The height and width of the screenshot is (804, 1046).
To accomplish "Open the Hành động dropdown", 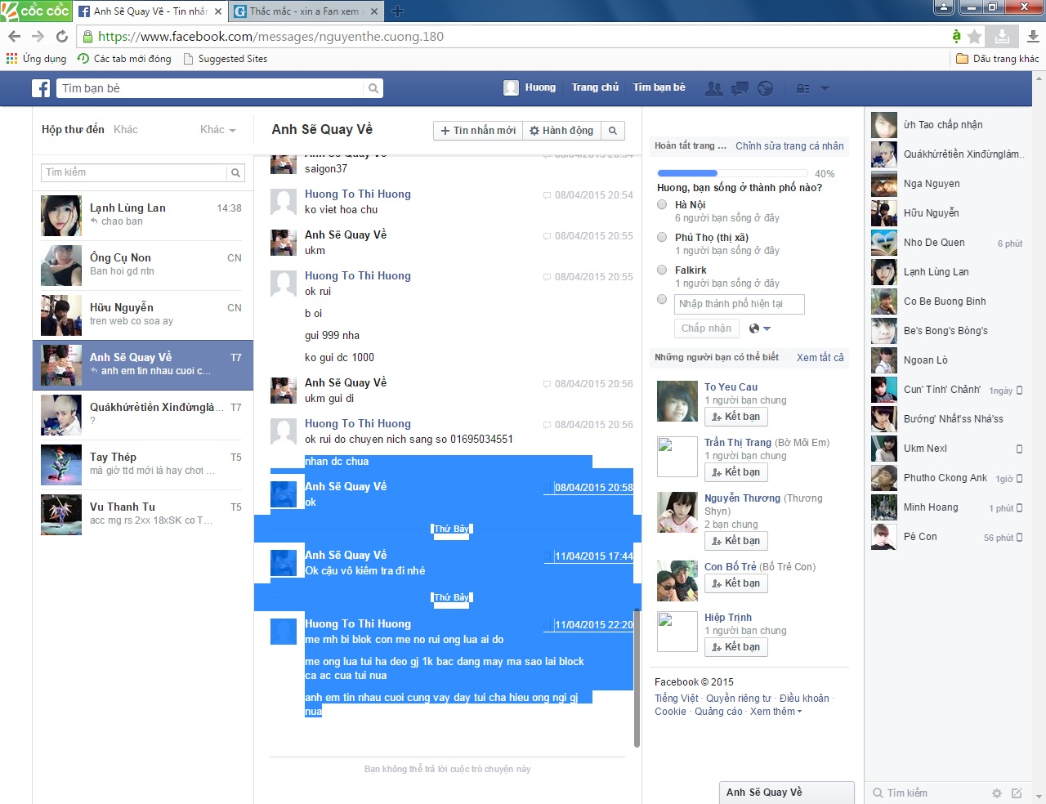I will [561, 130].
